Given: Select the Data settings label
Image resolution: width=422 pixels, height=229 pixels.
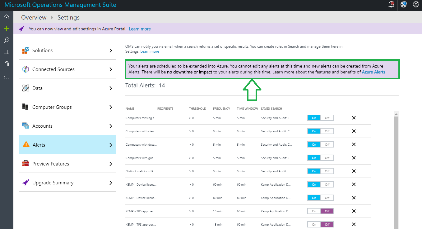Looking at the screenshot, I should pyautogui.click(x=37, y=88).
